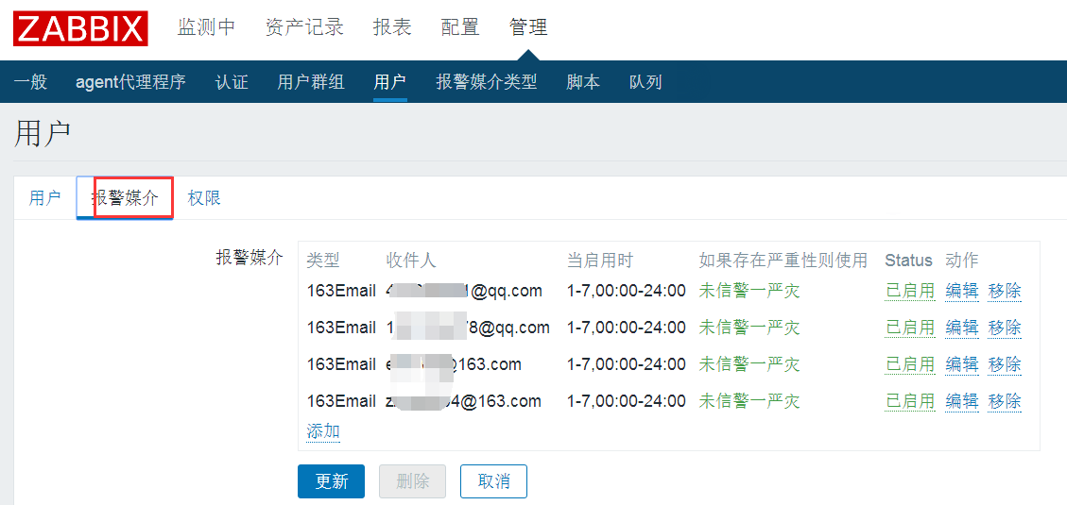Remove the last 163.com media row
1067x505 pixels.
[1005, 401]
